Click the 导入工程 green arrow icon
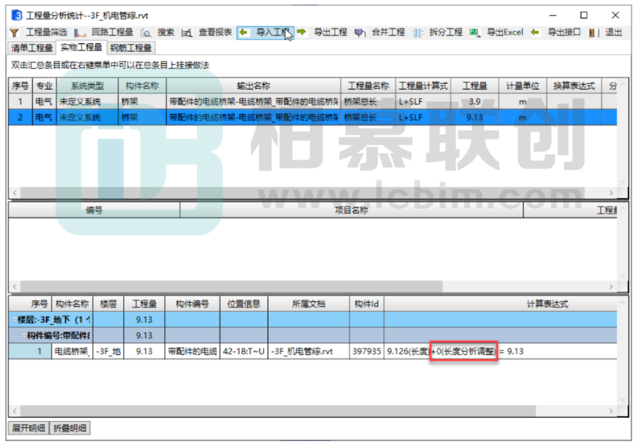The width and height of the screenshot is (639, 446). pyautogui.click(x=244, y=32)
